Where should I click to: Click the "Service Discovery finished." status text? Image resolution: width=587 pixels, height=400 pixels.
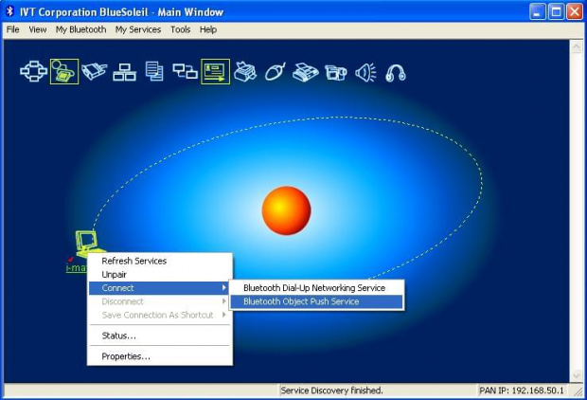click(331, 391)
